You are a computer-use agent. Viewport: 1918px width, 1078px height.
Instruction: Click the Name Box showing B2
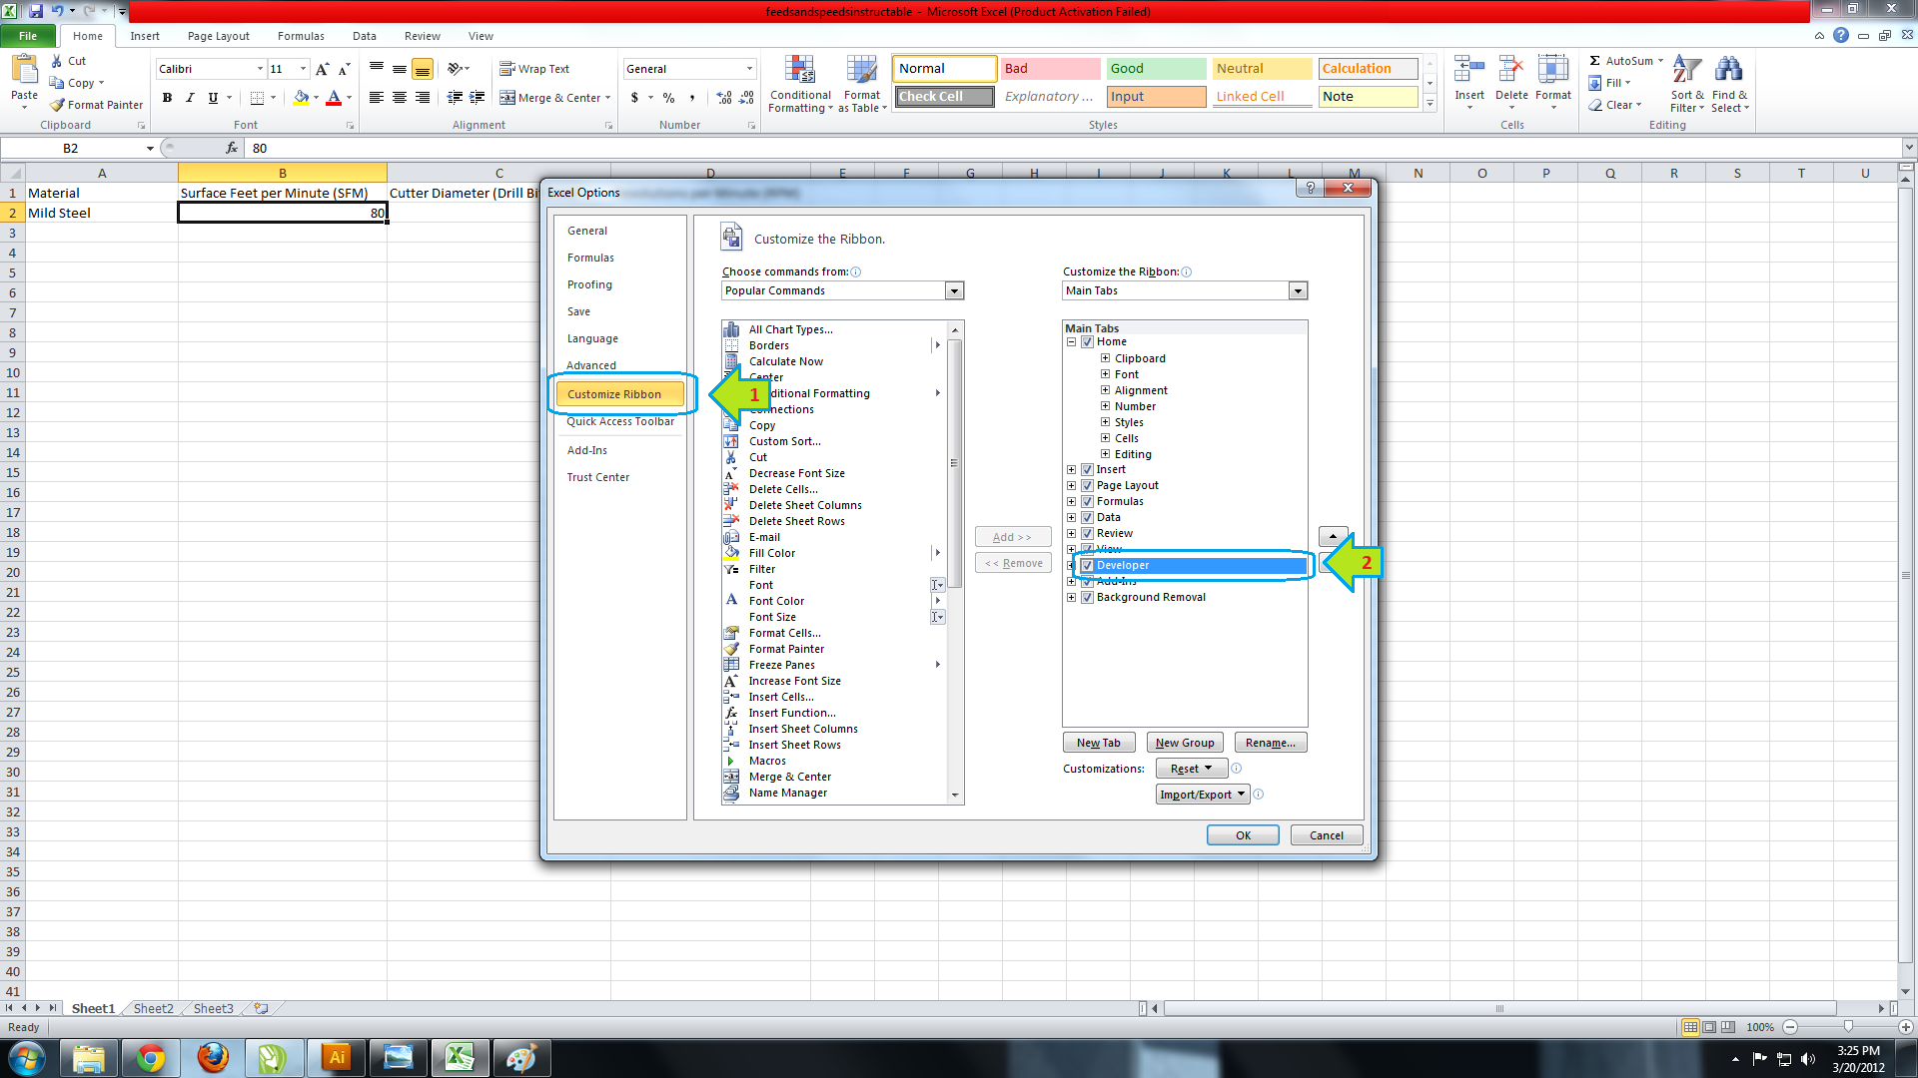click(72, 148)
